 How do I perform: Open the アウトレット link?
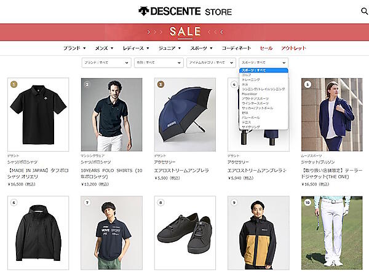point(293,48)
